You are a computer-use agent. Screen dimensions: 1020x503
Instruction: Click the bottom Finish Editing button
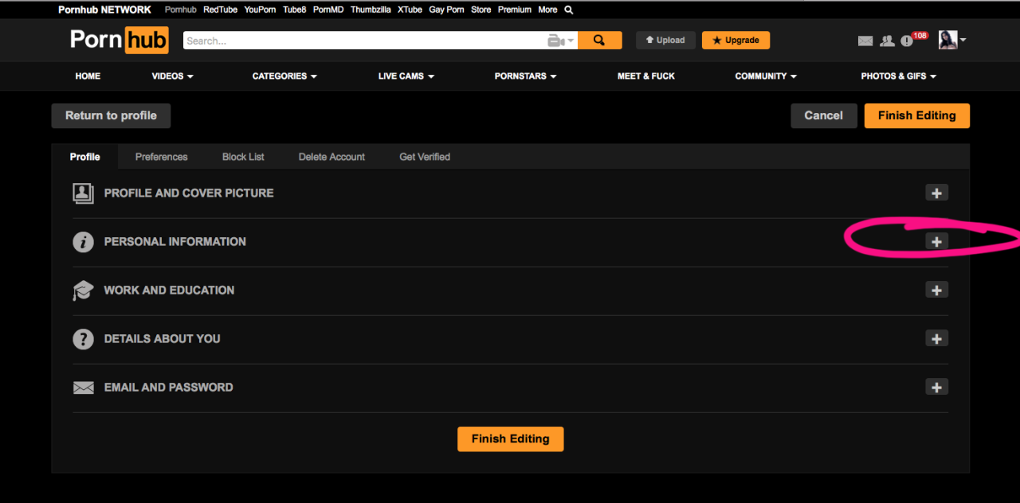[510, 439]
